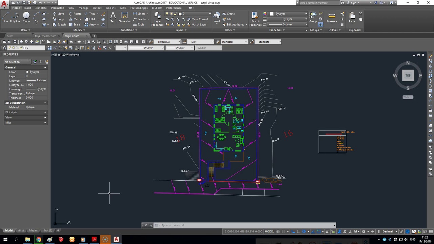Insert a Table annotation
Screen dimensions: 434x244
139,25
